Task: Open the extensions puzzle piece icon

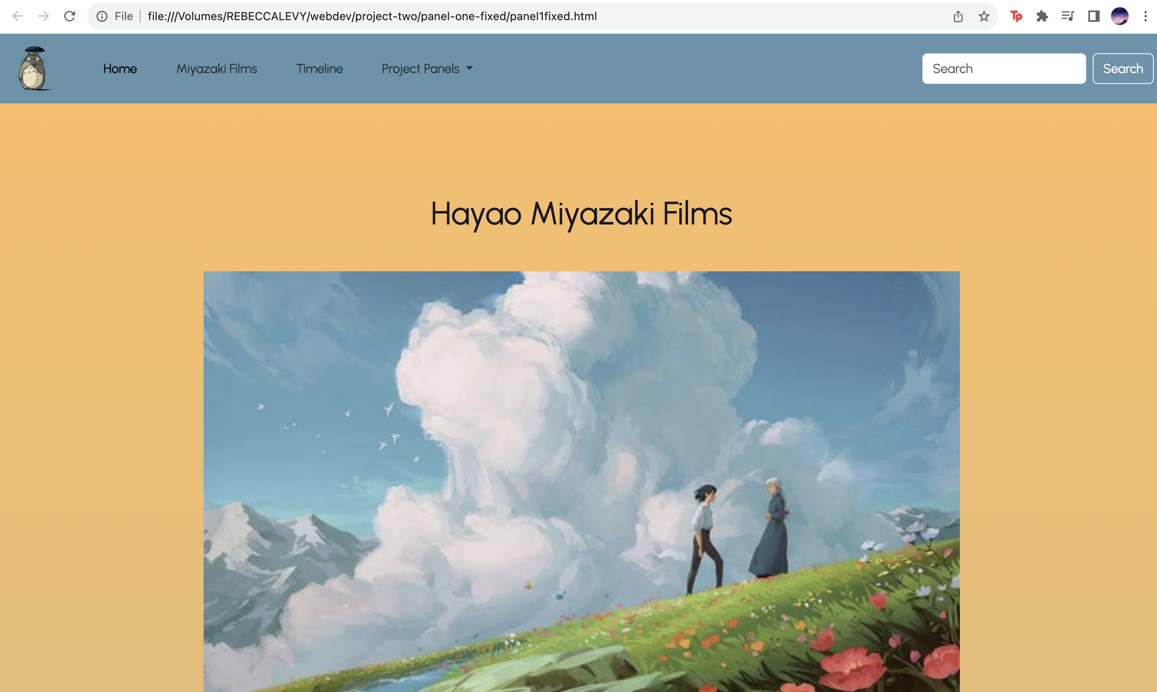Action: (x=1042, y=16)
